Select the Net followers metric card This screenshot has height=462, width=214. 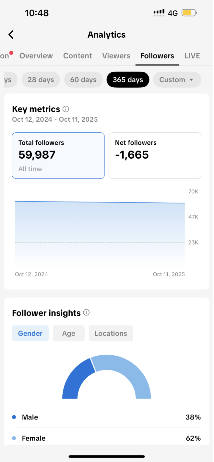(x=155, y=155)
